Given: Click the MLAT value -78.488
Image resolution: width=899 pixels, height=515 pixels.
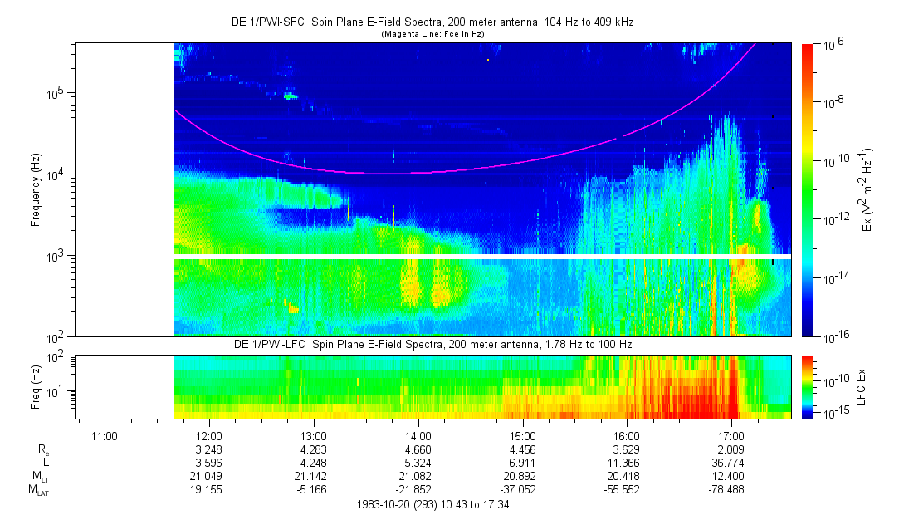Looking at the screenshot, I should [x=730, y=490].
